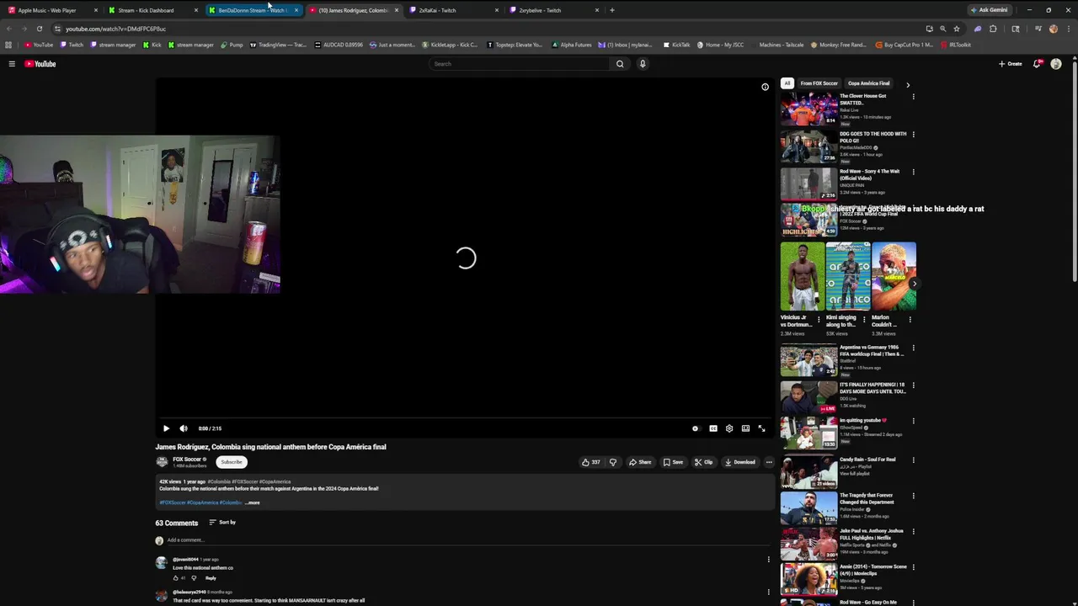Open the Vinicius Jr vs Dortmund short

802,276
